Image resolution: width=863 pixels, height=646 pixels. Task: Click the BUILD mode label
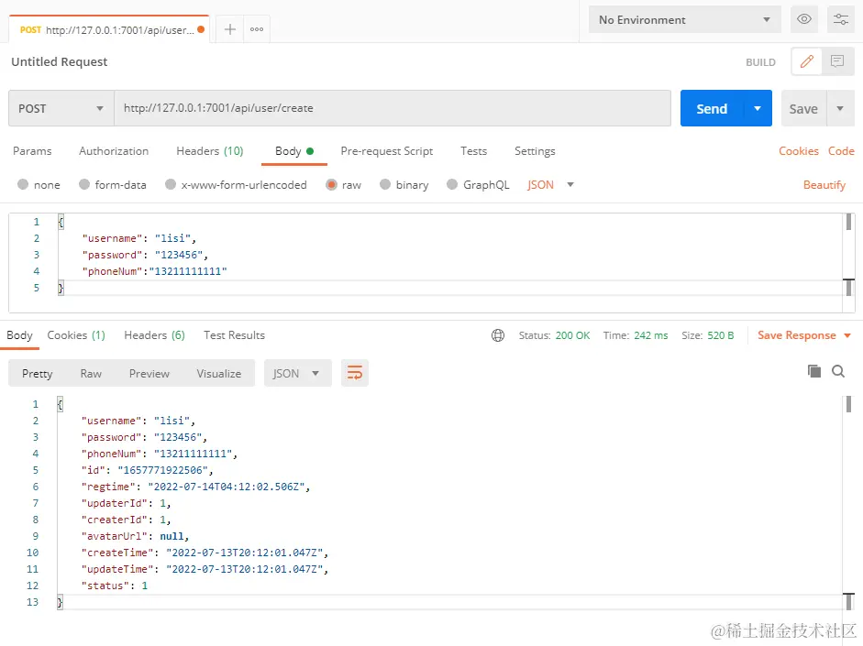pos(760,62)
